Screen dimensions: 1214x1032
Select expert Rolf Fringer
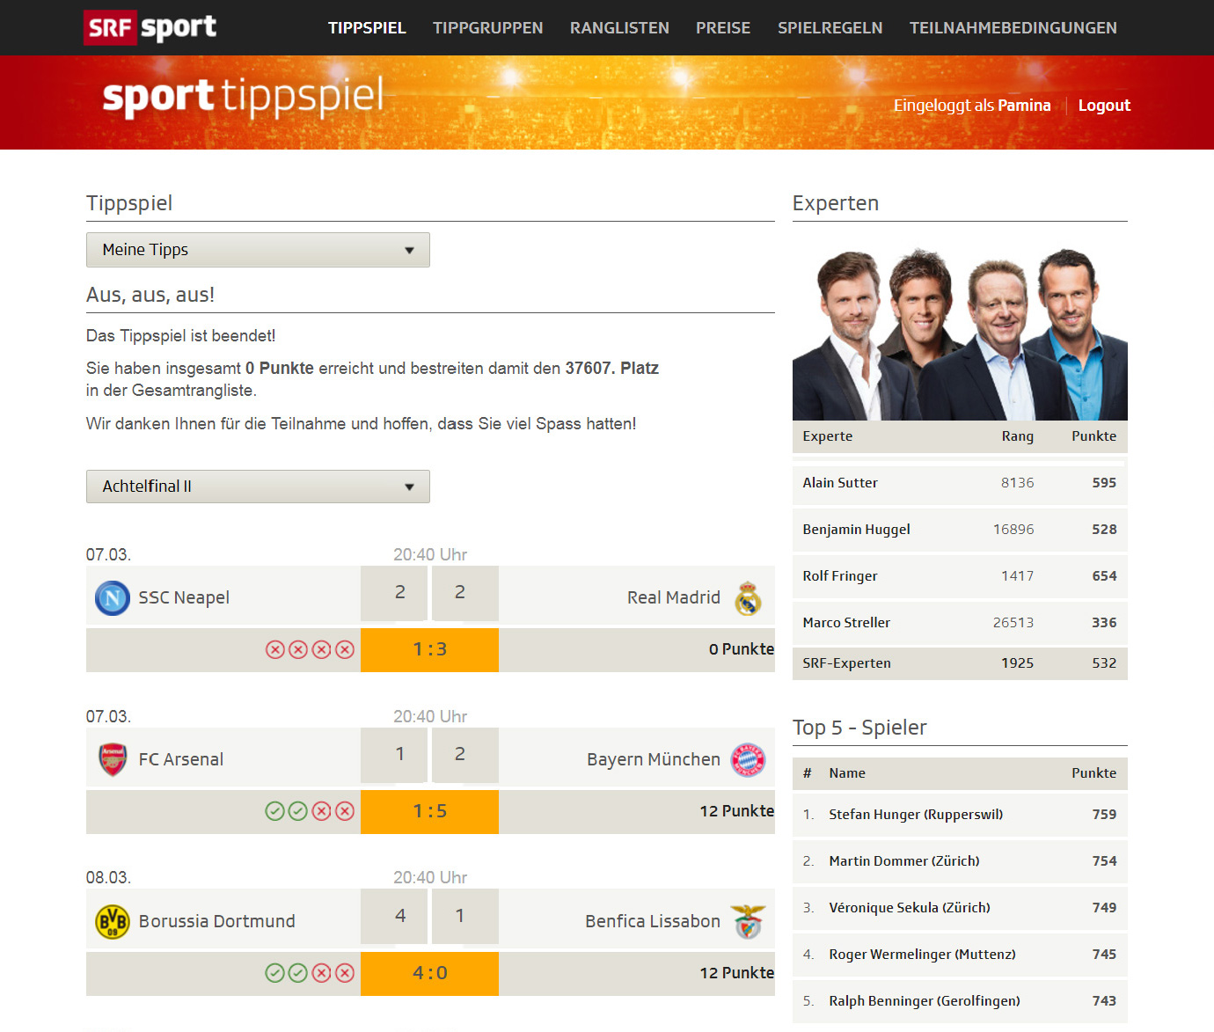(840, 576)
